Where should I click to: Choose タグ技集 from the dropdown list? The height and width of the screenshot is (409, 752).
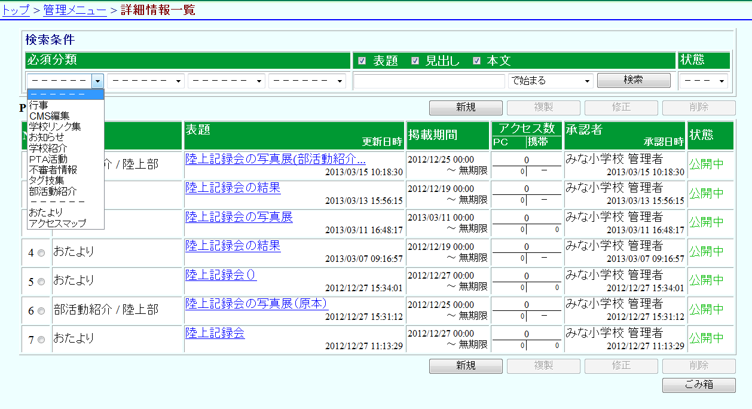[x=66, y=181]
